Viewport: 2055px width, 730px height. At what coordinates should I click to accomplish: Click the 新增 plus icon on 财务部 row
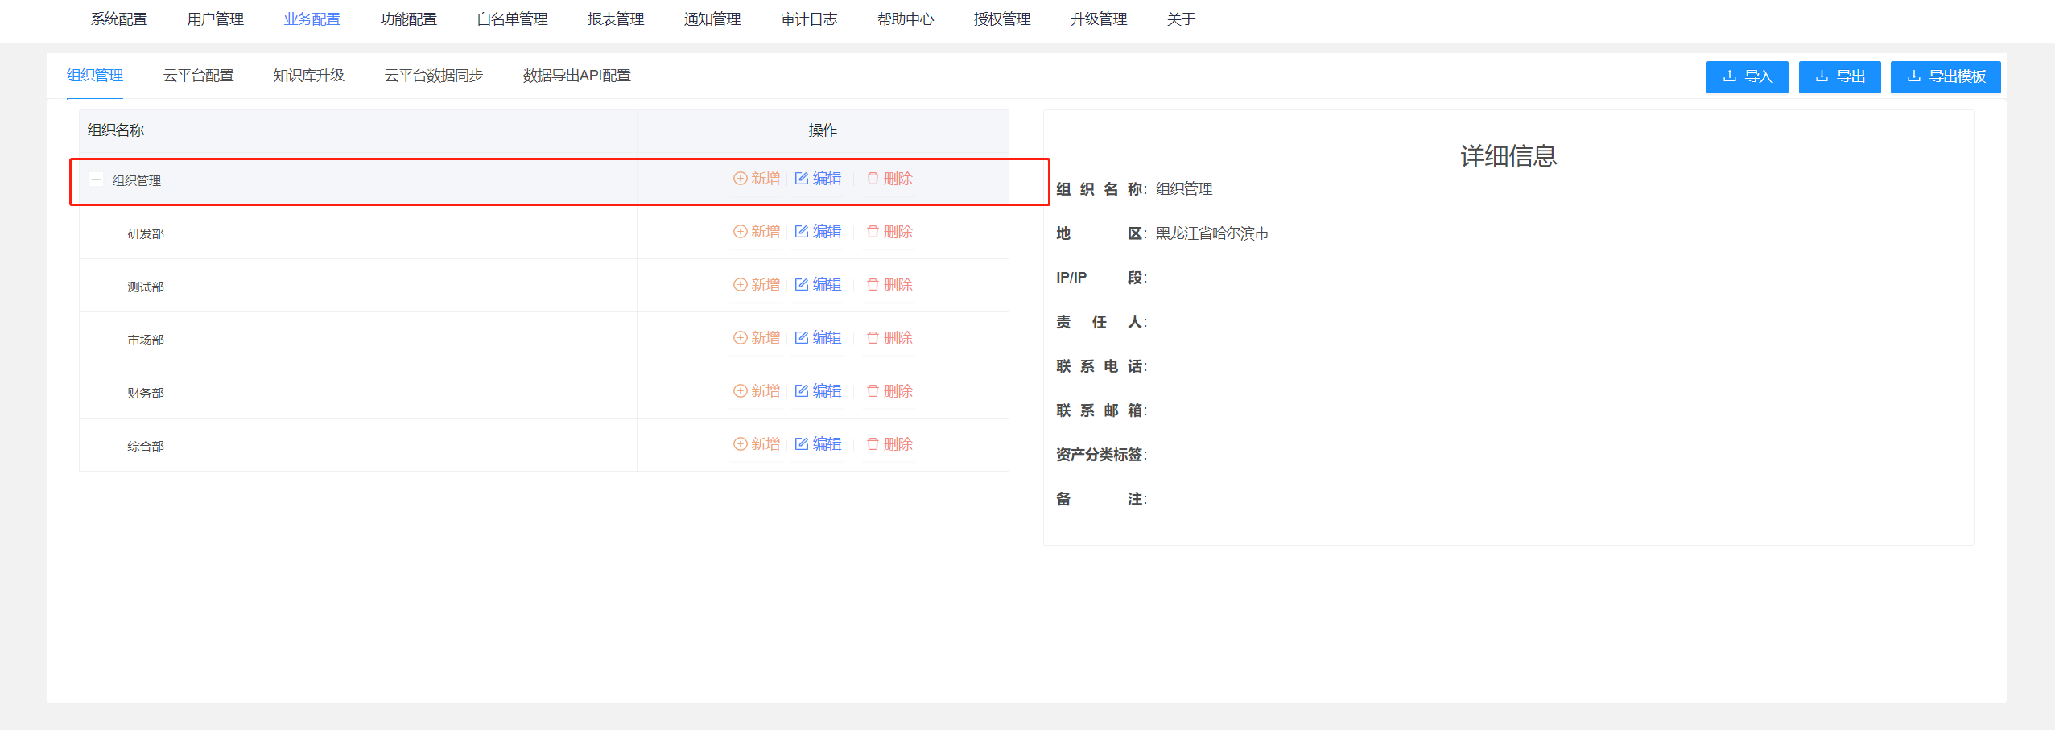click(740, 390)
